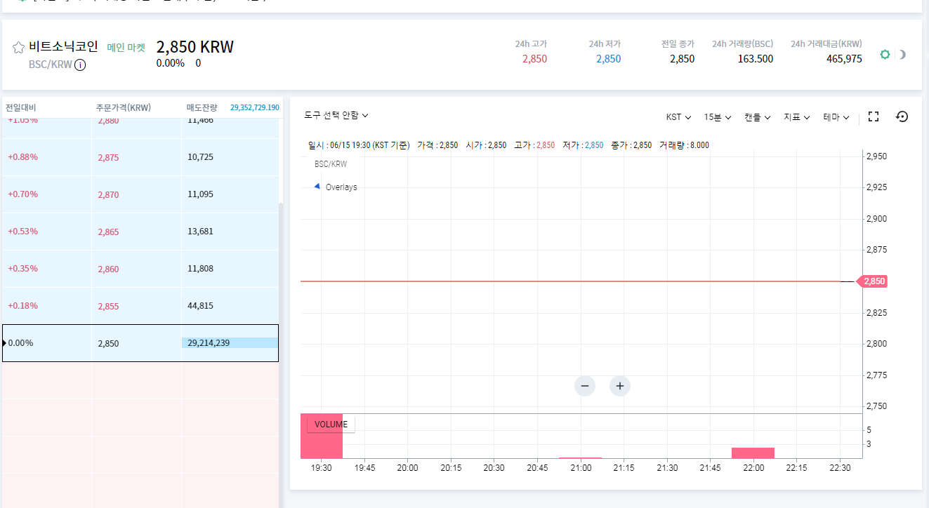Click sell quantity 44,815
929x508 pixels.
pos(200,306)
